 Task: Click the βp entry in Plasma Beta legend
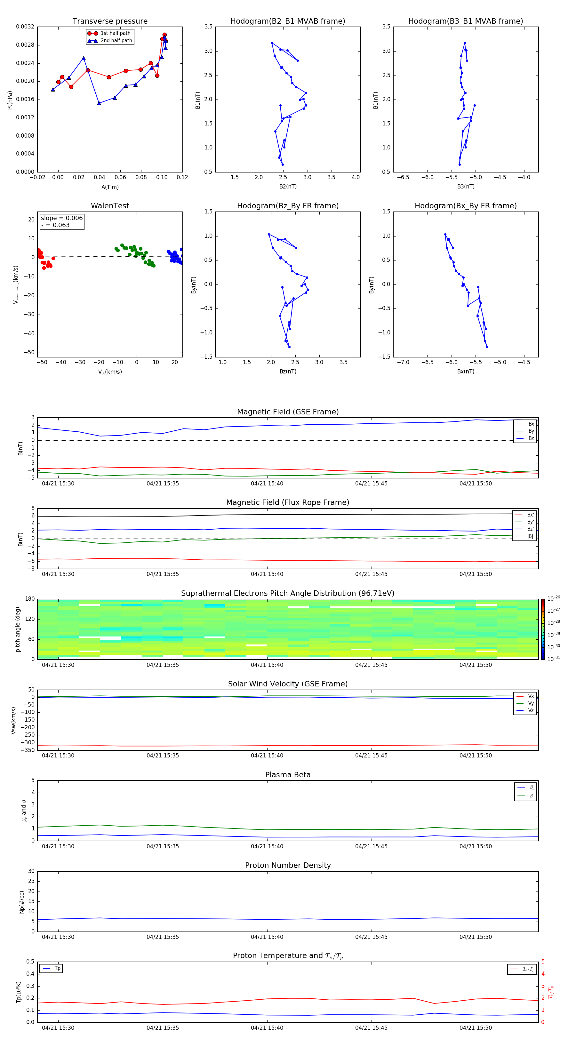tap(525, 788)
